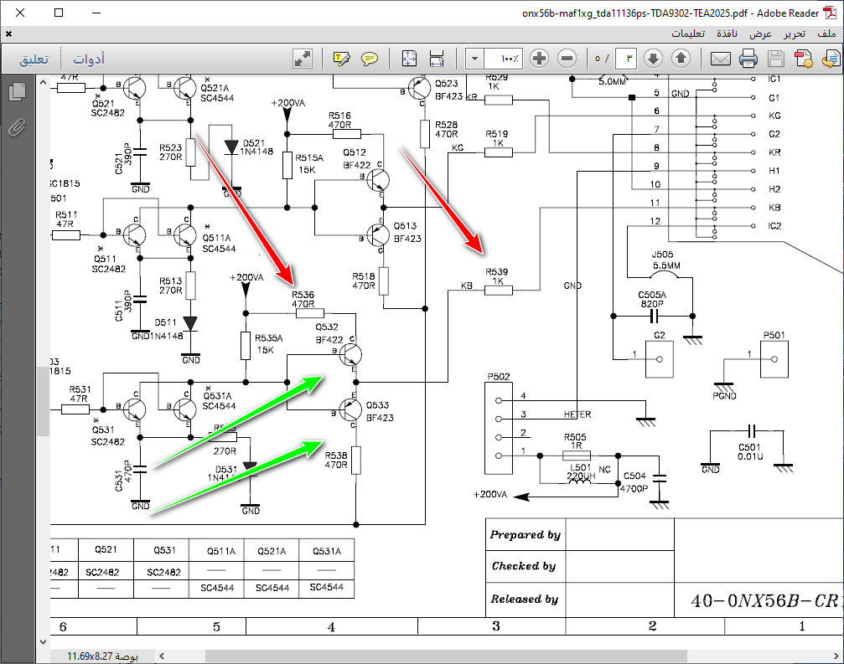
Task: Add a sticky note comment
Action: (370, 59)
